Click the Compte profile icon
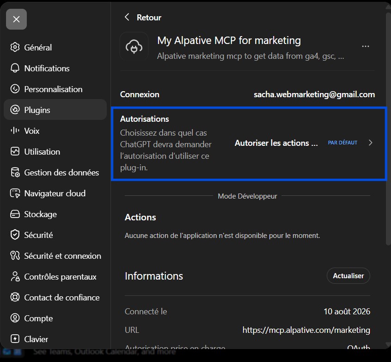Image resolution: width=391 pixels, height=362 pixels. [15, 318]
